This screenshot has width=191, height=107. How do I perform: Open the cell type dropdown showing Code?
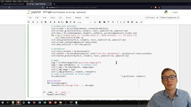(84, 22)
